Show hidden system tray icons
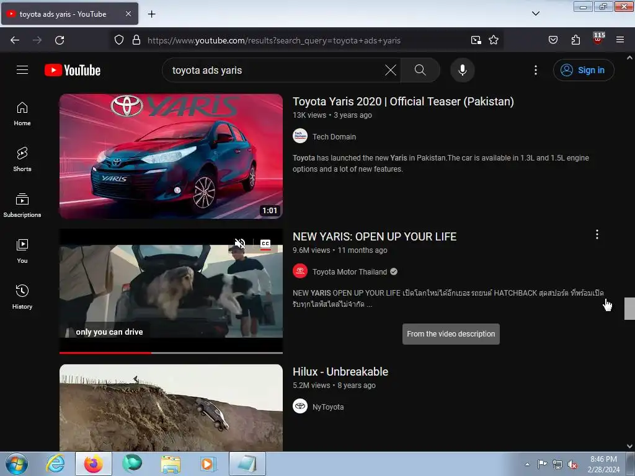635x476 pixels. [527, 464]
